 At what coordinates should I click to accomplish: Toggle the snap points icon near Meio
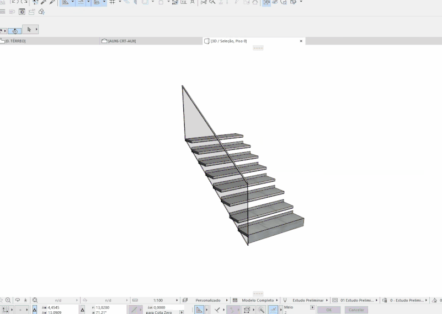pos(273,310)
